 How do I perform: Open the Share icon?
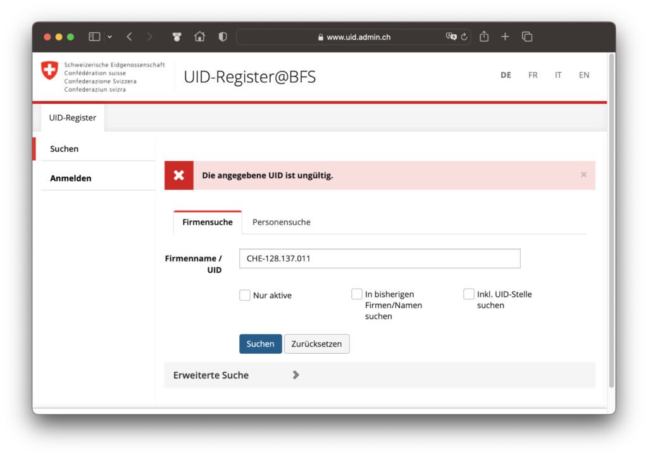[x=485, y=37]
